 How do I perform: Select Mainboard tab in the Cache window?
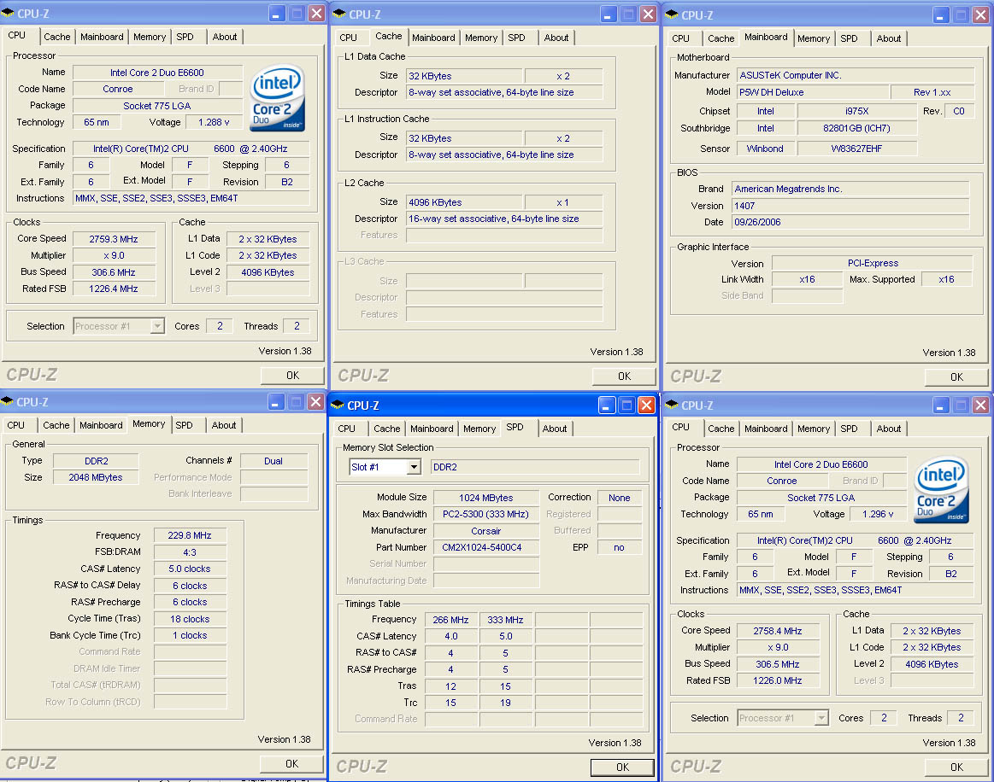tap(433, 38)
